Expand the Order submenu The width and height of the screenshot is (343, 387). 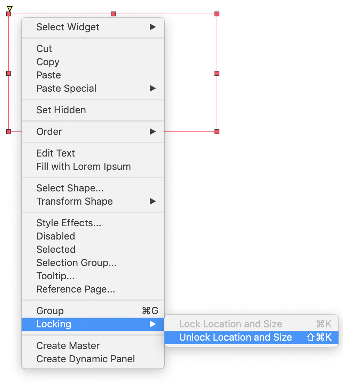click(49, 132)
